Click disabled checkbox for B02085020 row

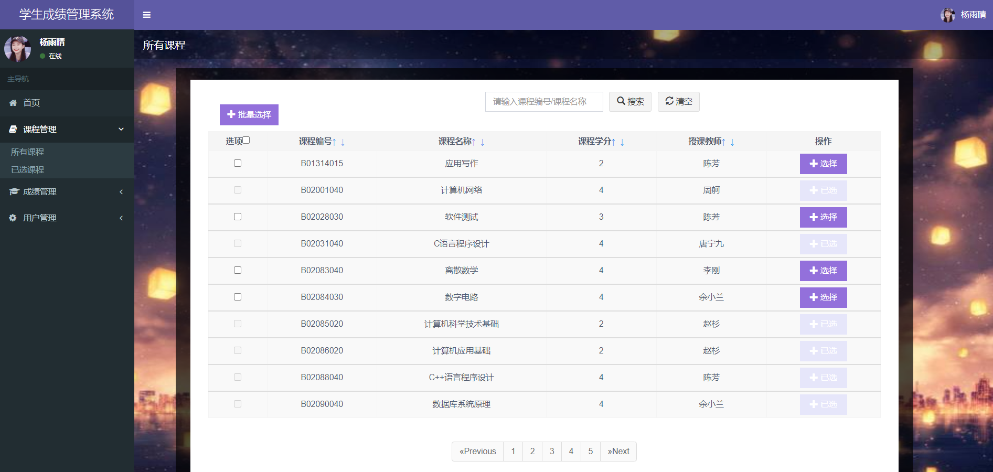238,324
